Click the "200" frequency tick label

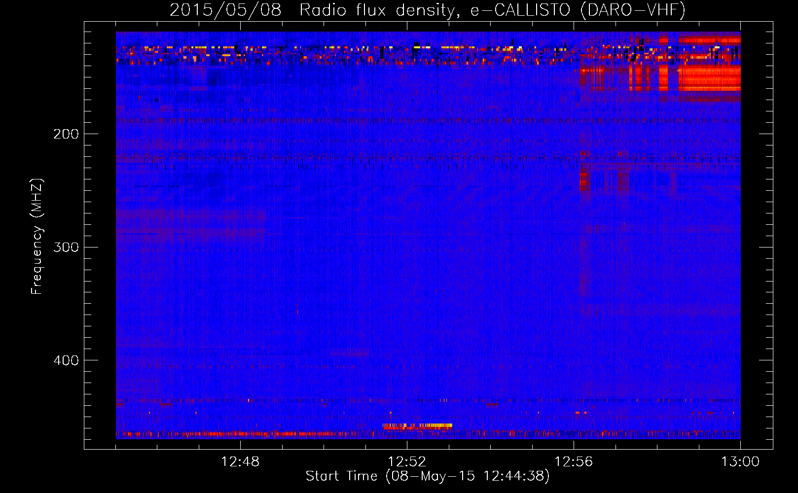[66, 134]
